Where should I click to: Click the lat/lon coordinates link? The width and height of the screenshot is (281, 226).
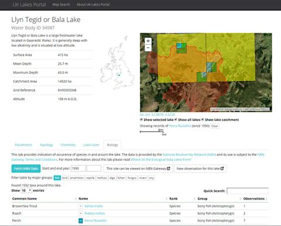(x=157, y=114)
